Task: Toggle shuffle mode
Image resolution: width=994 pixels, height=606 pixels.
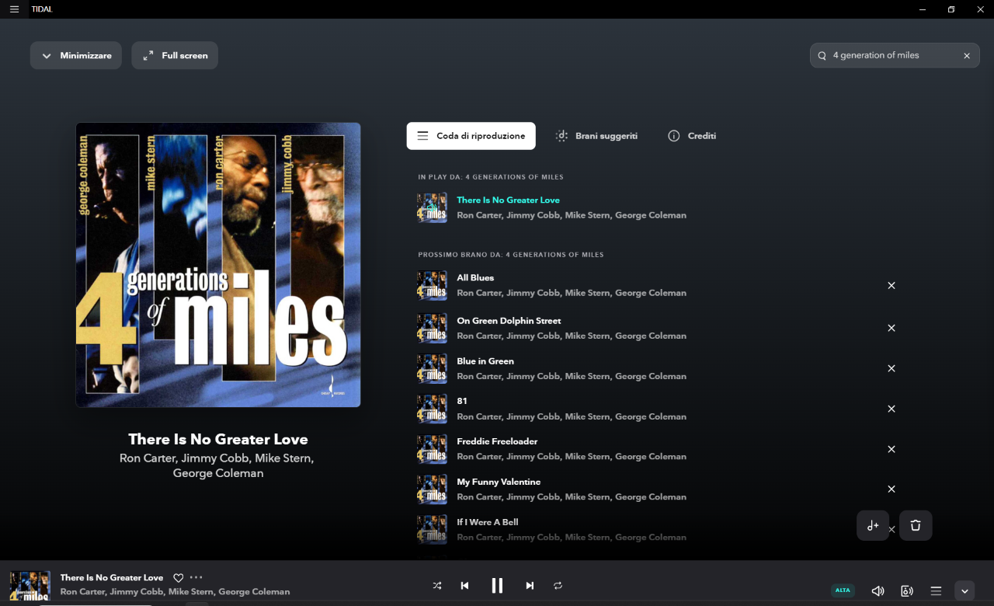Action: (x=437, y=586)
